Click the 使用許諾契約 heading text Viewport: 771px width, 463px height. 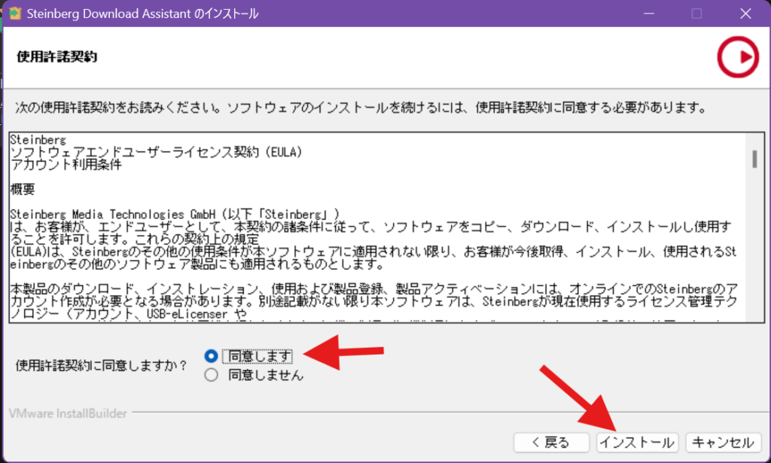[57, 56]
